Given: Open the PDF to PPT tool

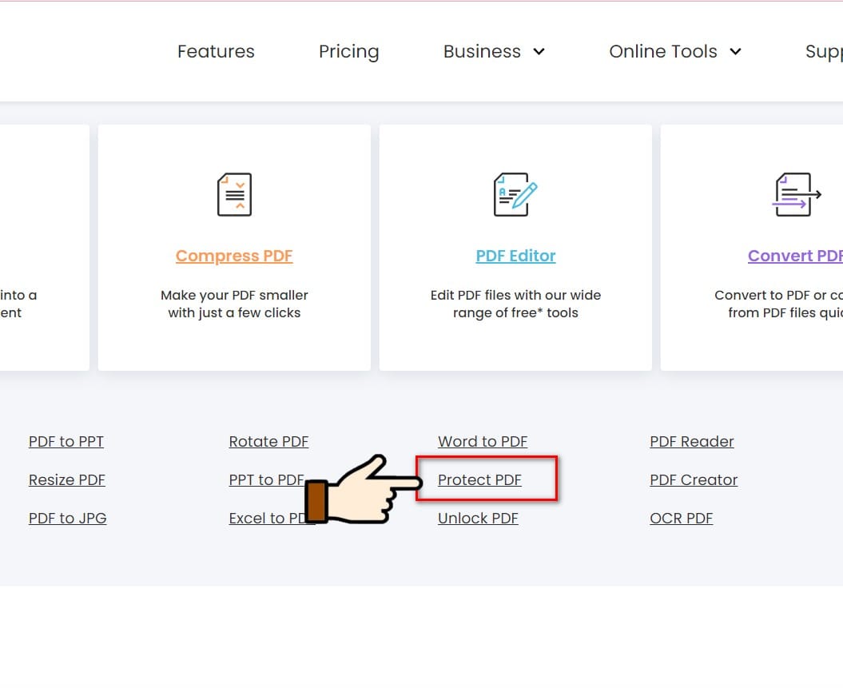Looking at the screenshot, I should pyautogui.click(x=66, y=442).
